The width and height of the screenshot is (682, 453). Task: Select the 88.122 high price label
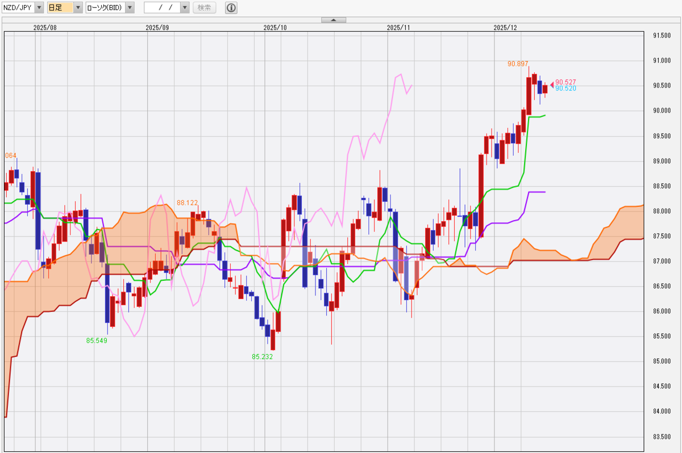(x=187, y=202)
